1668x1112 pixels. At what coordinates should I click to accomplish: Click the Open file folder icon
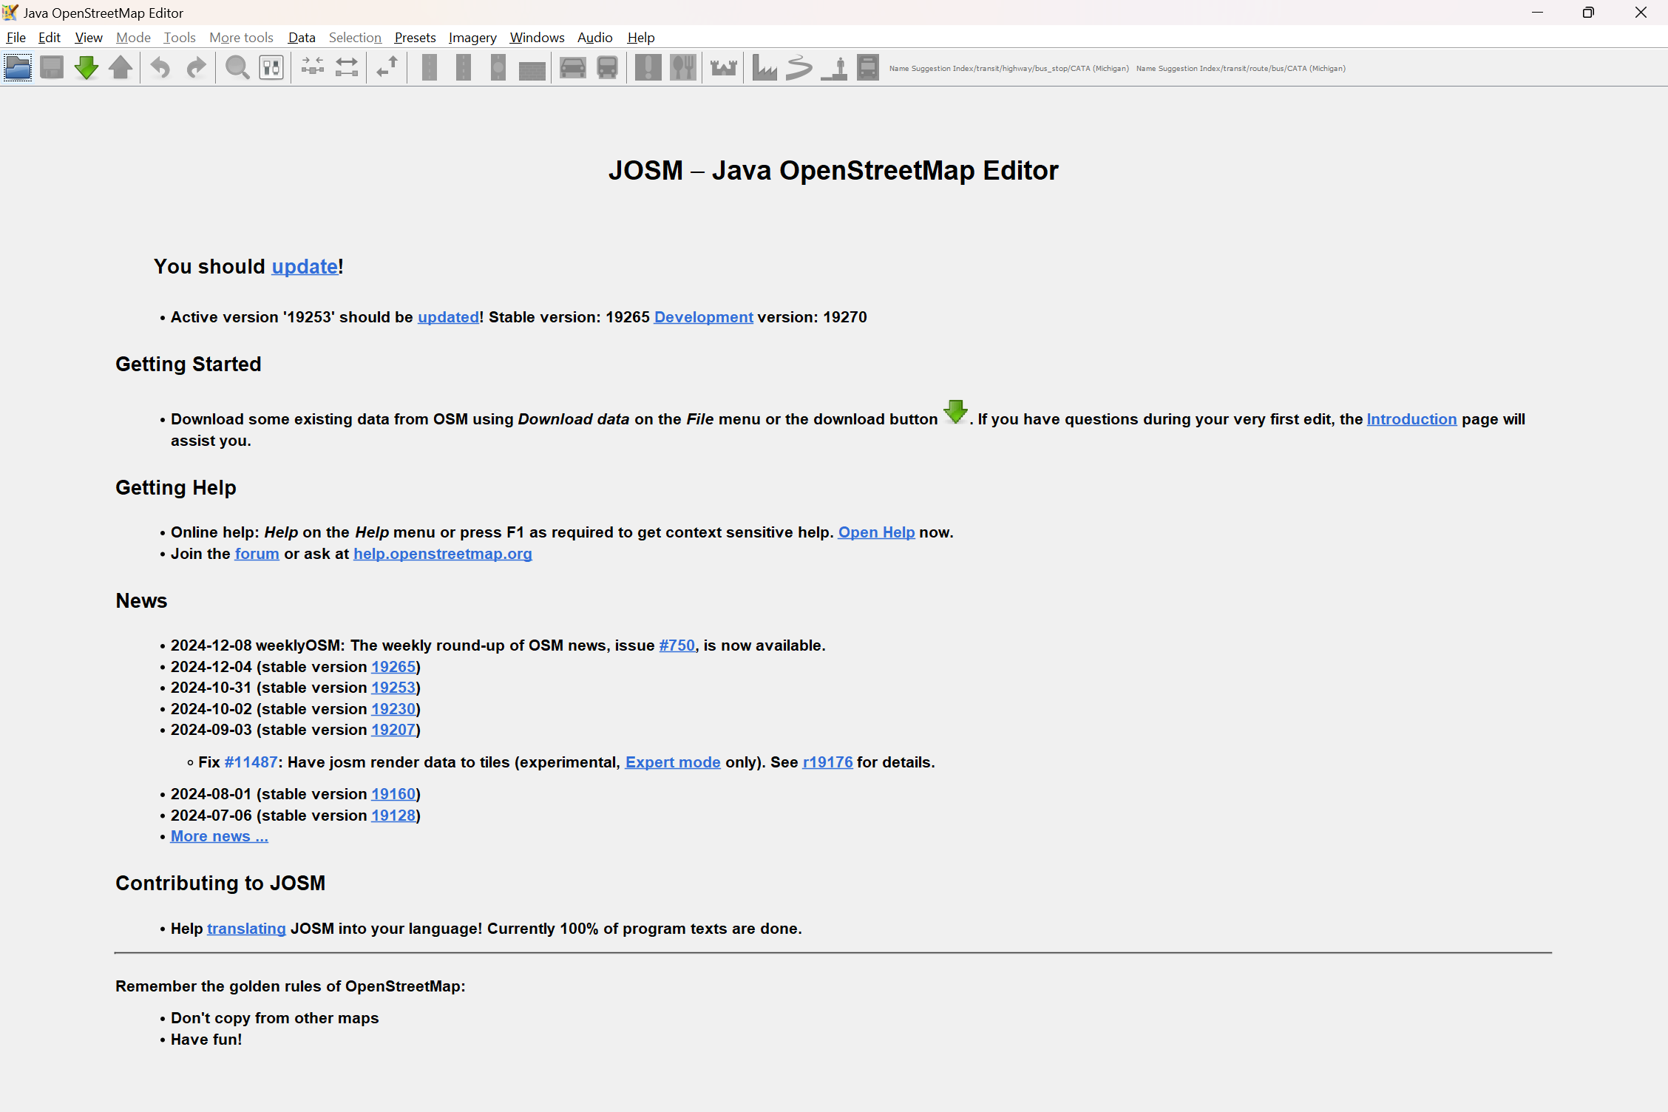18,68
